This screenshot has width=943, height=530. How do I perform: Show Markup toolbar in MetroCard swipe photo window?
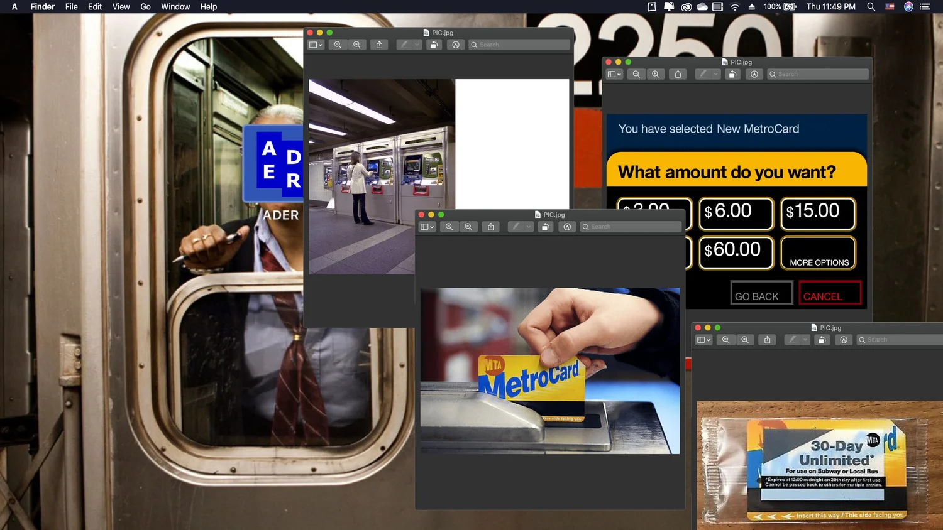click(567, 227)
